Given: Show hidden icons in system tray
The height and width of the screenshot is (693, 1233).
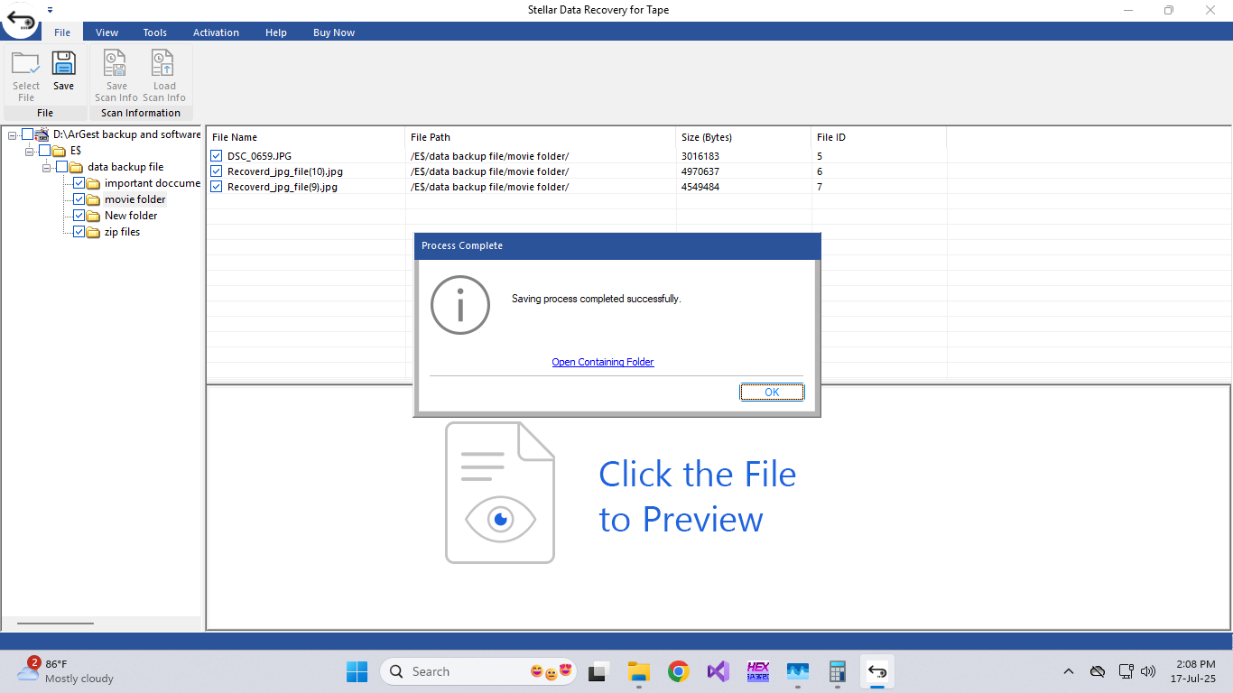Looking at the screenshot, I should (x=1069, y=671).
